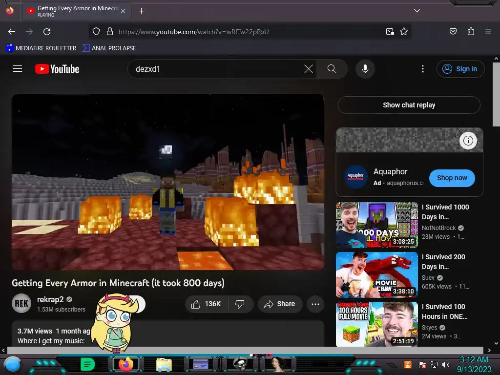Screen dimensions: 500x375
Task: View site security padlock info
Action: (x=110, y=32)
